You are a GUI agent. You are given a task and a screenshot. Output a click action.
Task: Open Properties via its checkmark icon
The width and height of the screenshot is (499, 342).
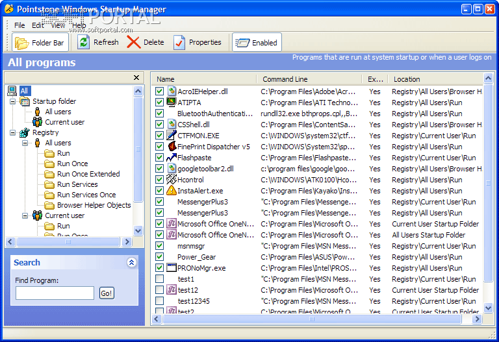[179, 42]
